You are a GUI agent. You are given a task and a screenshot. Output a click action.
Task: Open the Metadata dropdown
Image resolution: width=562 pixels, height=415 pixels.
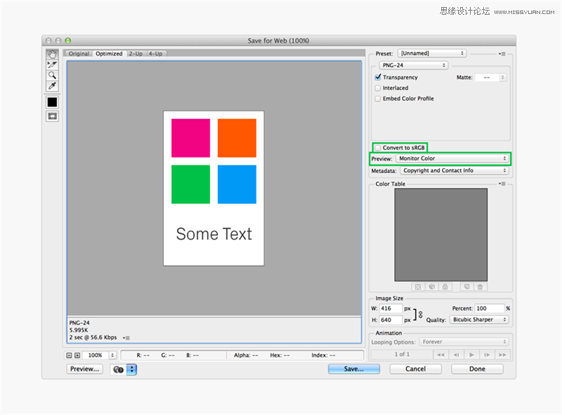tap(455, 170)
